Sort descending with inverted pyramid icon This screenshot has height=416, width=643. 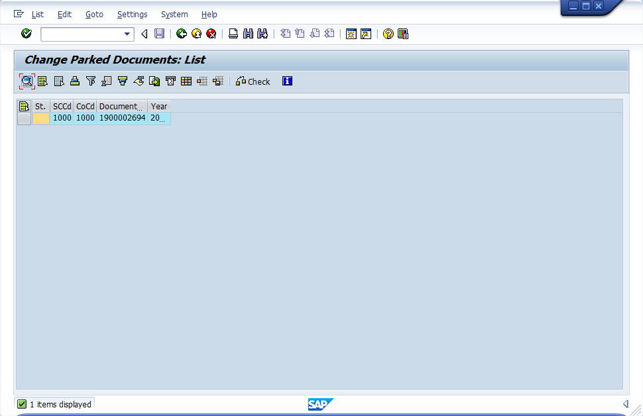click(x=123, y=81)
